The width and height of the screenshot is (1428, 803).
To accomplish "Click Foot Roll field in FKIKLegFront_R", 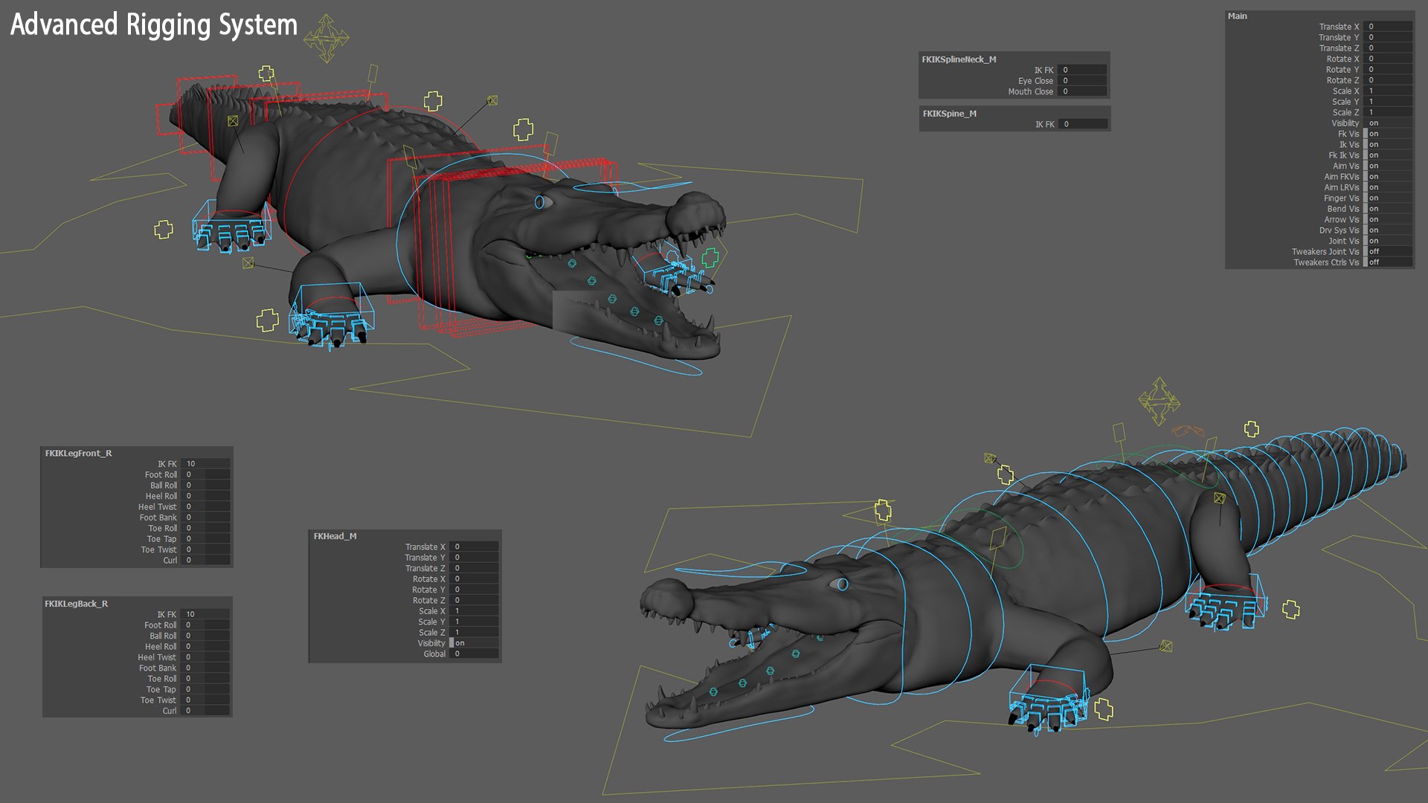I will [206, 474].
